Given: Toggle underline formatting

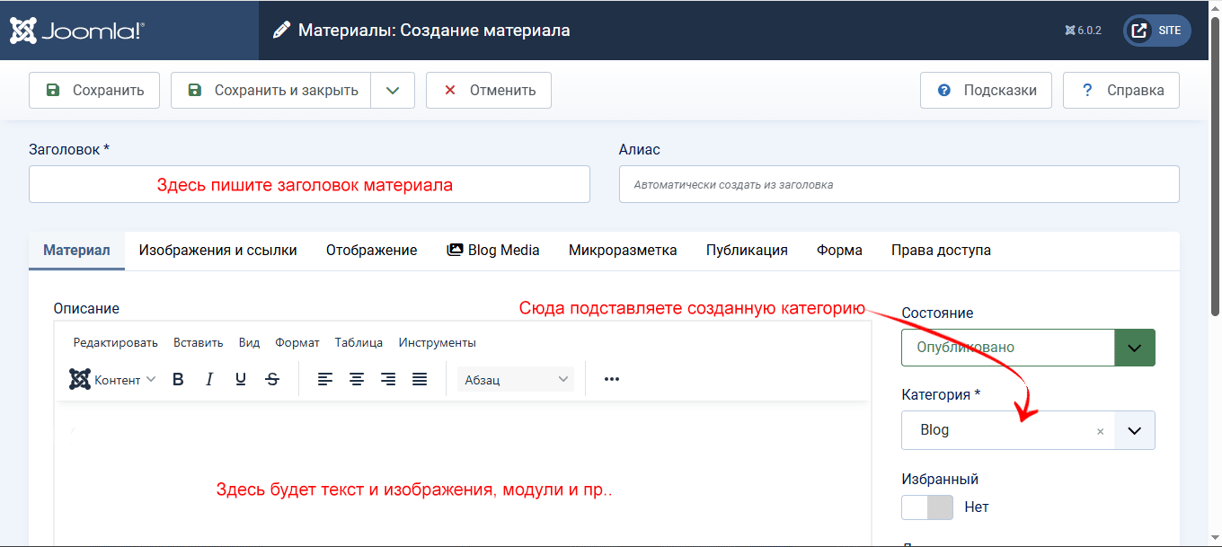Looking at the screenshot, I should [241, 379].
